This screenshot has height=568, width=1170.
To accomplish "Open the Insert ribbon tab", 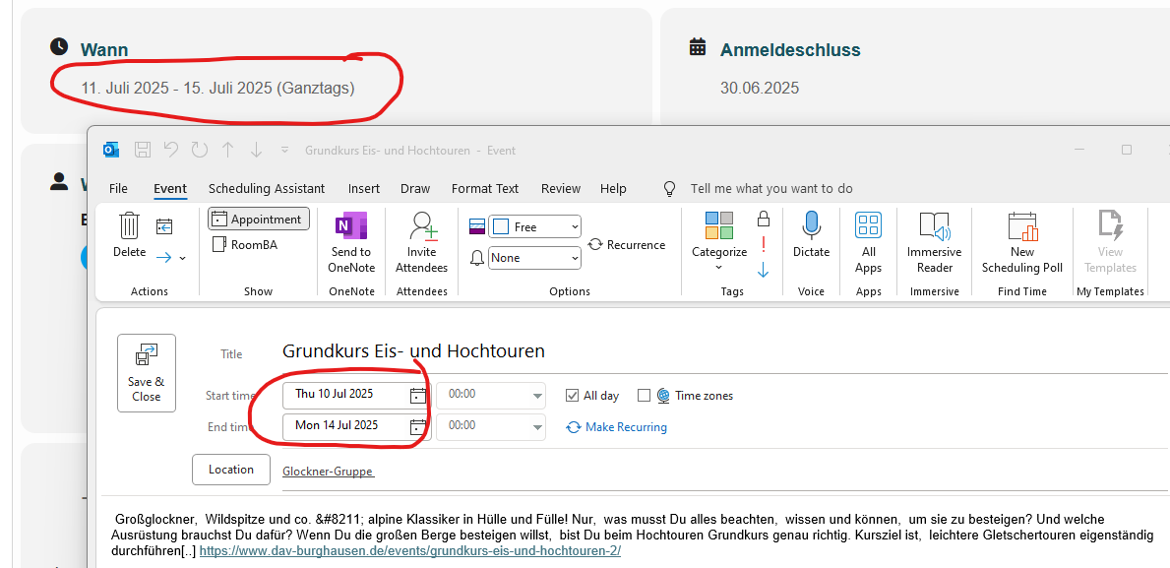I will [x=364, y=189].
